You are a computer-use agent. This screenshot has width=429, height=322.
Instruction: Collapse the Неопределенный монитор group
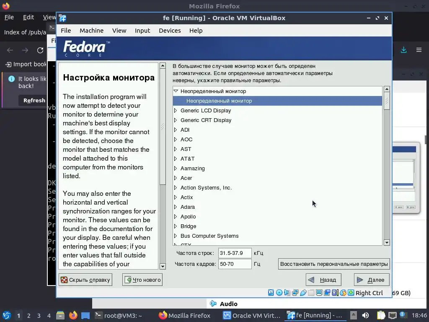pyautogui.click(x=176, y=91)
